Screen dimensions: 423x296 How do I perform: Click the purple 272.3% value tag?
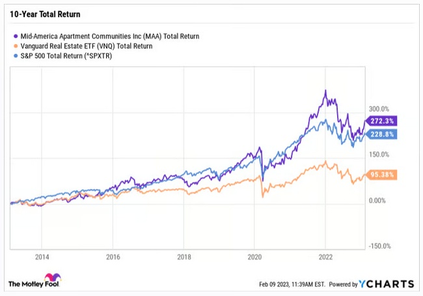380,121
